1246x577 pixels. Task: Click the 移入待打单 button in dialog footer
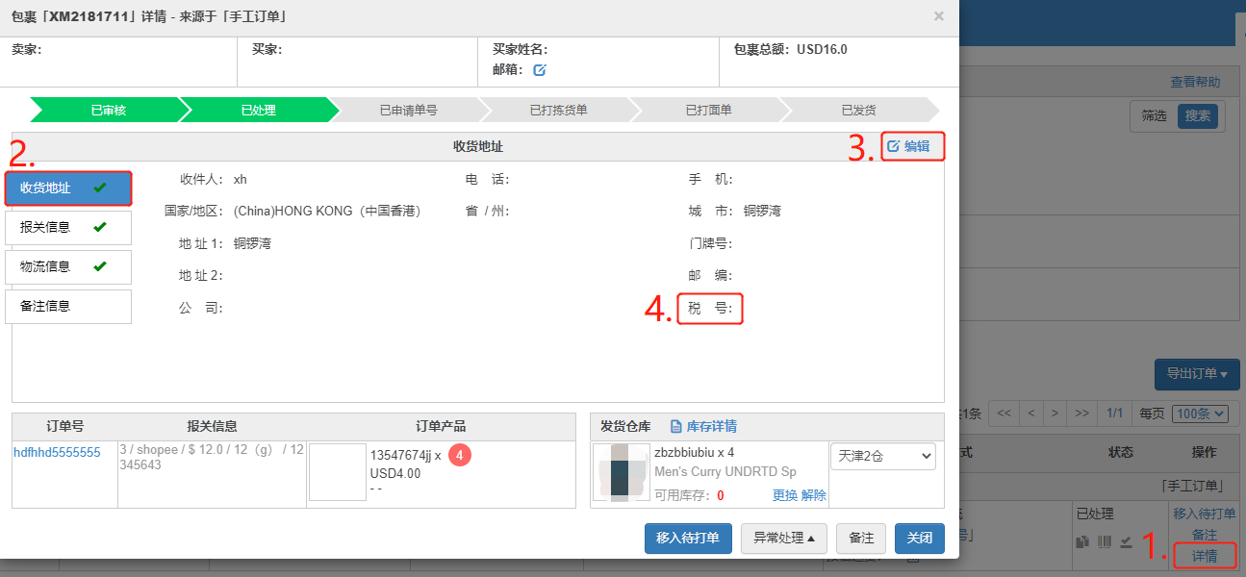[x=688, y=539]
